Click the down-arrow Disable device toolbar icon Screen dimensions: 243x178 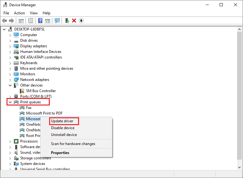(x=81, y=21)
